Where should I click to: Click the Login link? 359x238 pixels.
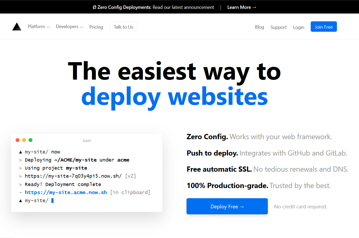[x=298, y=27]
